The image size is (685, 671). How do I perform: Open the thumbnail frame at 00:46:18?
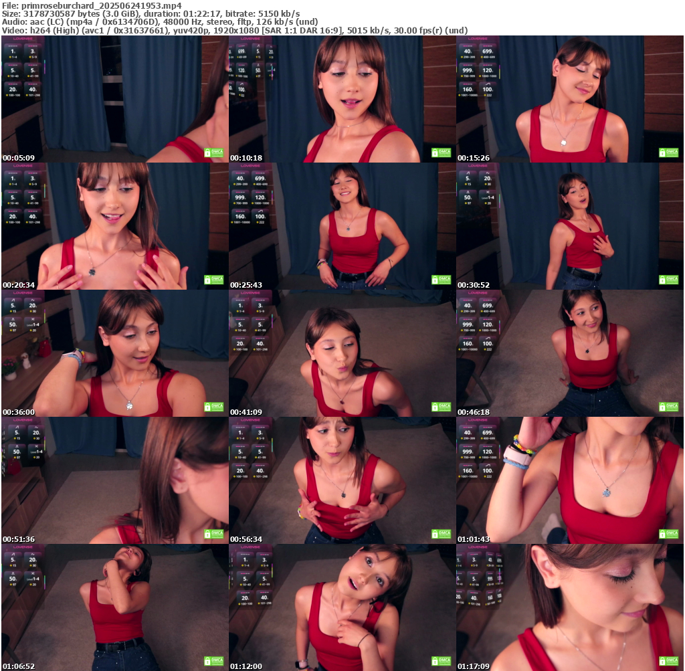tap(570, 353)
